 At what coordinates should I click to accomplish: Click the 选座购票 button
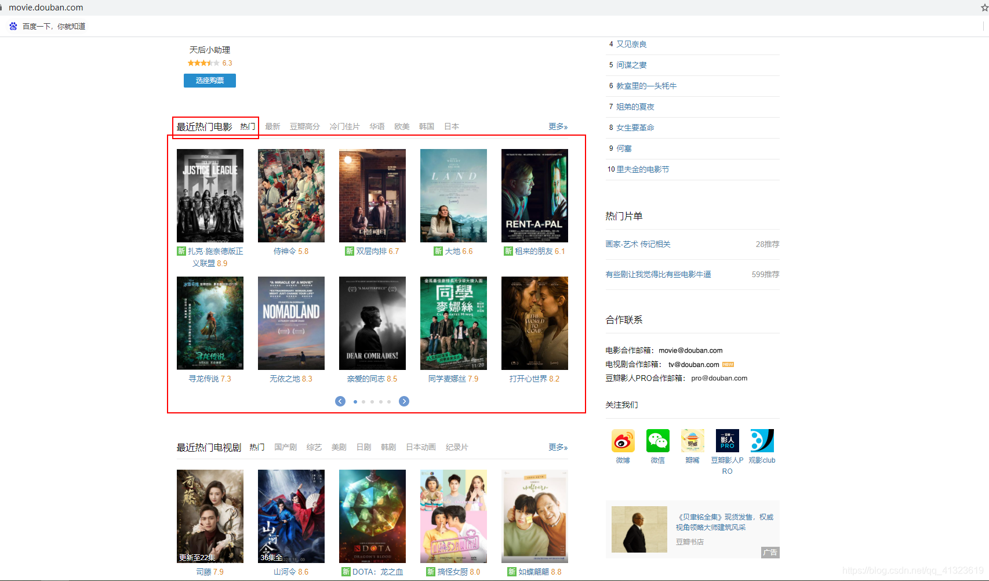click(210, 81)
